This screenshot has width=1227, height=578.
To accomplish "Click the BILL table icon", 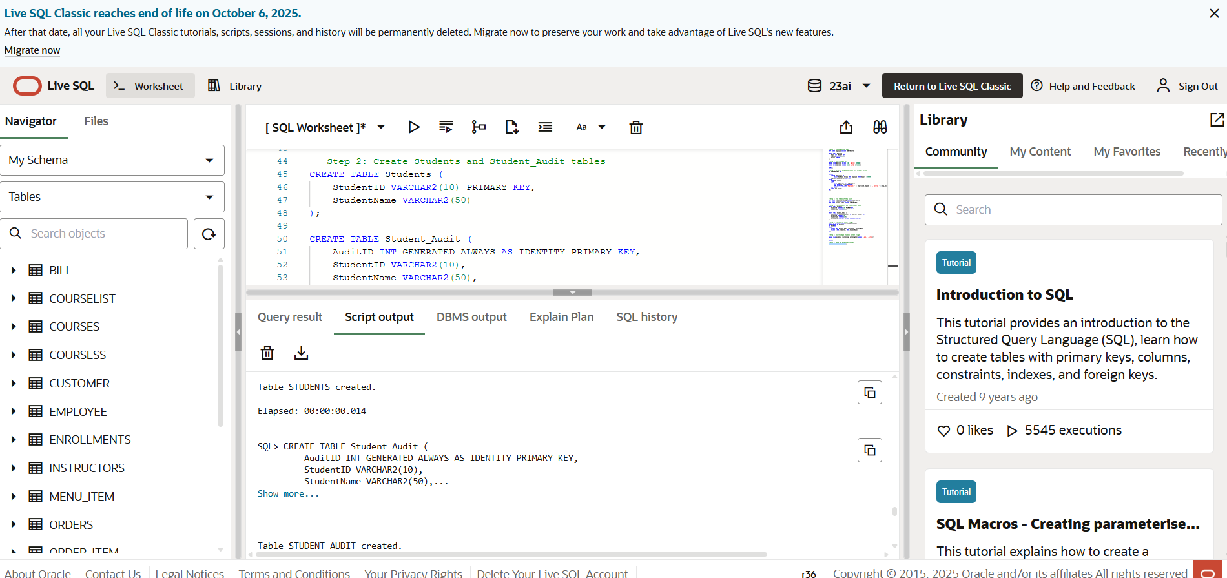I will coord(36,271).
